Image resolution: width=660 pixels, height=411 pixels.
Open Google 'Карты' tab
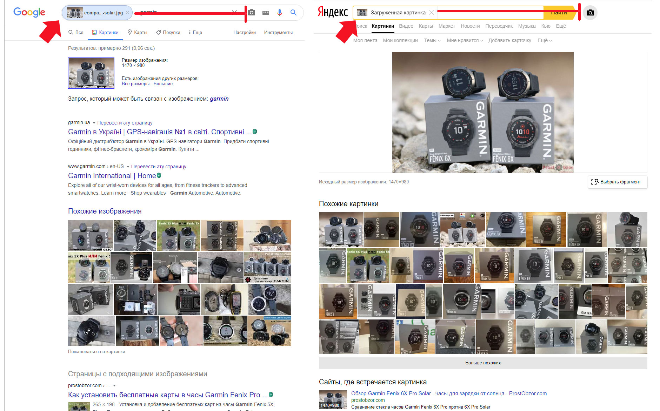click(x=137, y=32)
